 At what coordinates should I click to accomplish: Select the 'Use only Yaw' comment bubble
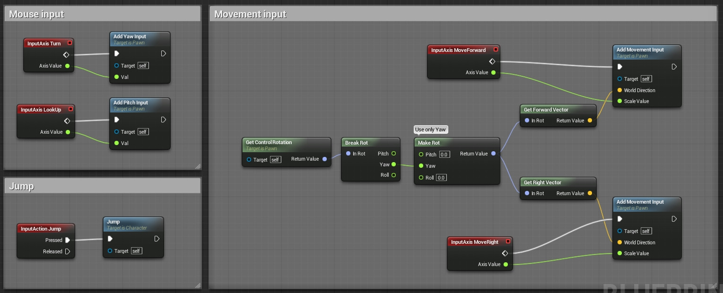(x=430, y=129)
